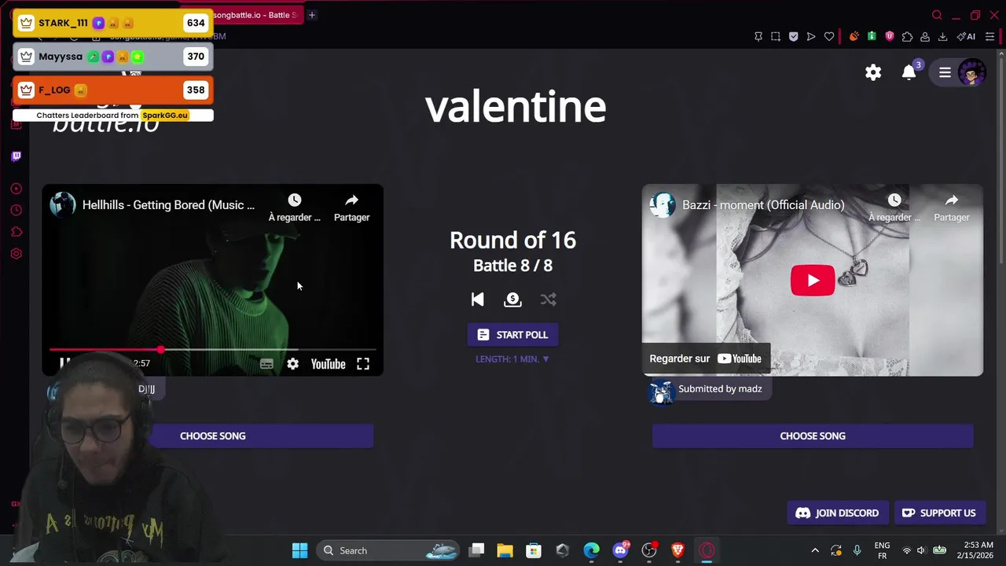
Task: Open the ad blocker shield icon
Action: 793,36
